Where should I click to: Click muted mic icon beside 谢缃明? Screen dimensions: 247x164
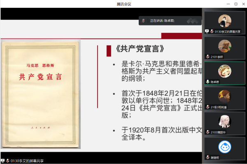coord(207,157)
